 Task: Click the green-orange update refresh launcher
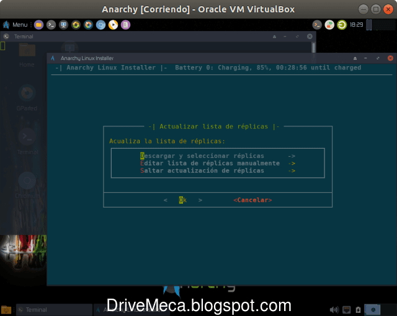point(76,25)
